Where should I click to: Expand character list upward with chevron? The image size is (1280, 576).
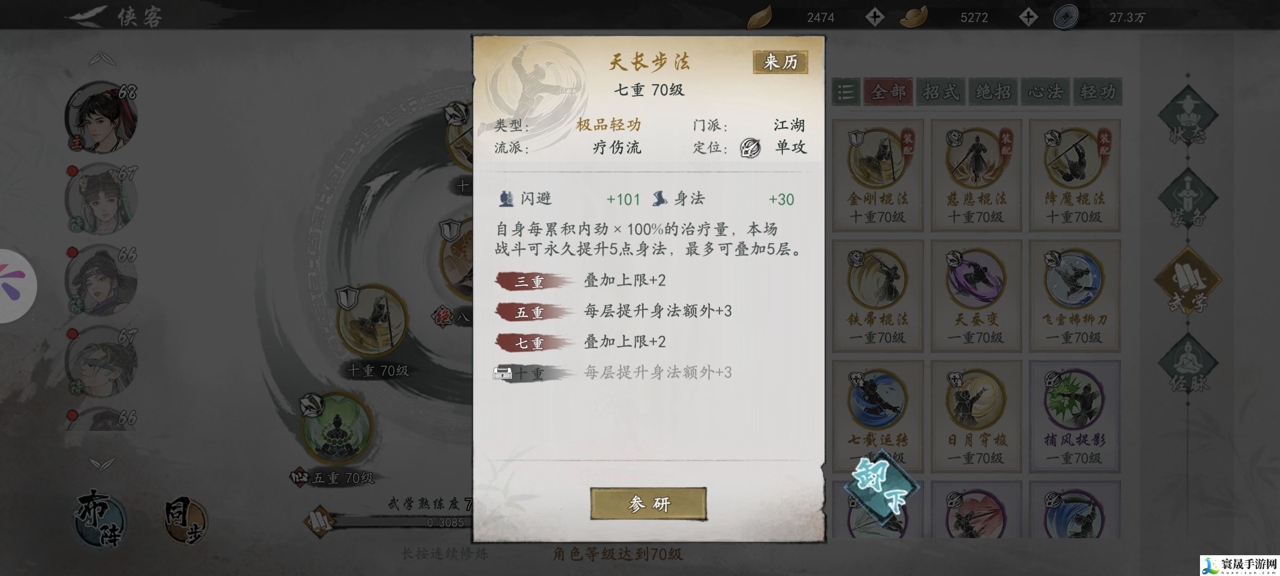click(x=102, y=58)
